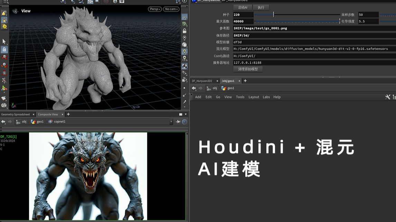
Task: Toggle the Secure Selection lock
Action: pos(4,50)
